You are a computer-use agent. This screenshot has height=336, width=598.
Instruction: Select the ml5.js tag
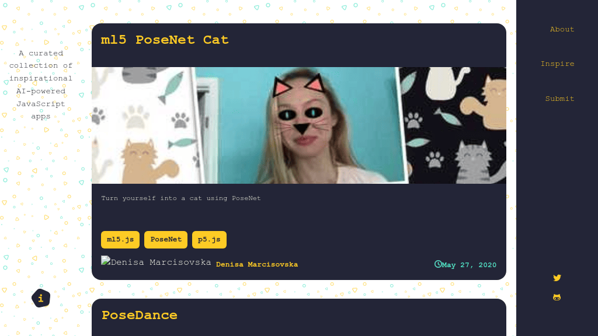pos(120,240)
